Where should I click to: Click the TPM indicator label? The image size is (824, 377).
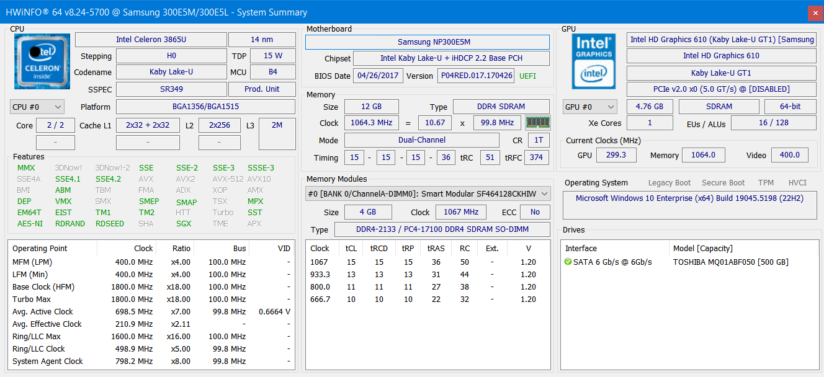pyautogui.click(x=766, y=183)
